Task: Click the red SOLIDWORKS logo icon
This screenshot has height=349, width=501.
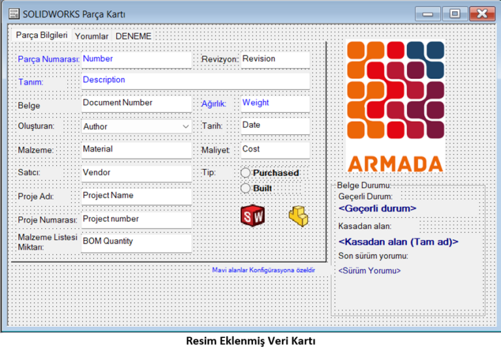Action: (252, 215)
